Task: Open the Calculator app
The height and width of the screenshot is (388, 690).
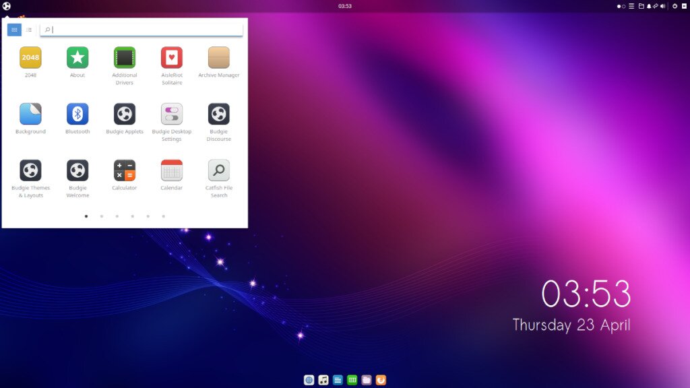Action: pyautogui.click(x=124, y=171)
